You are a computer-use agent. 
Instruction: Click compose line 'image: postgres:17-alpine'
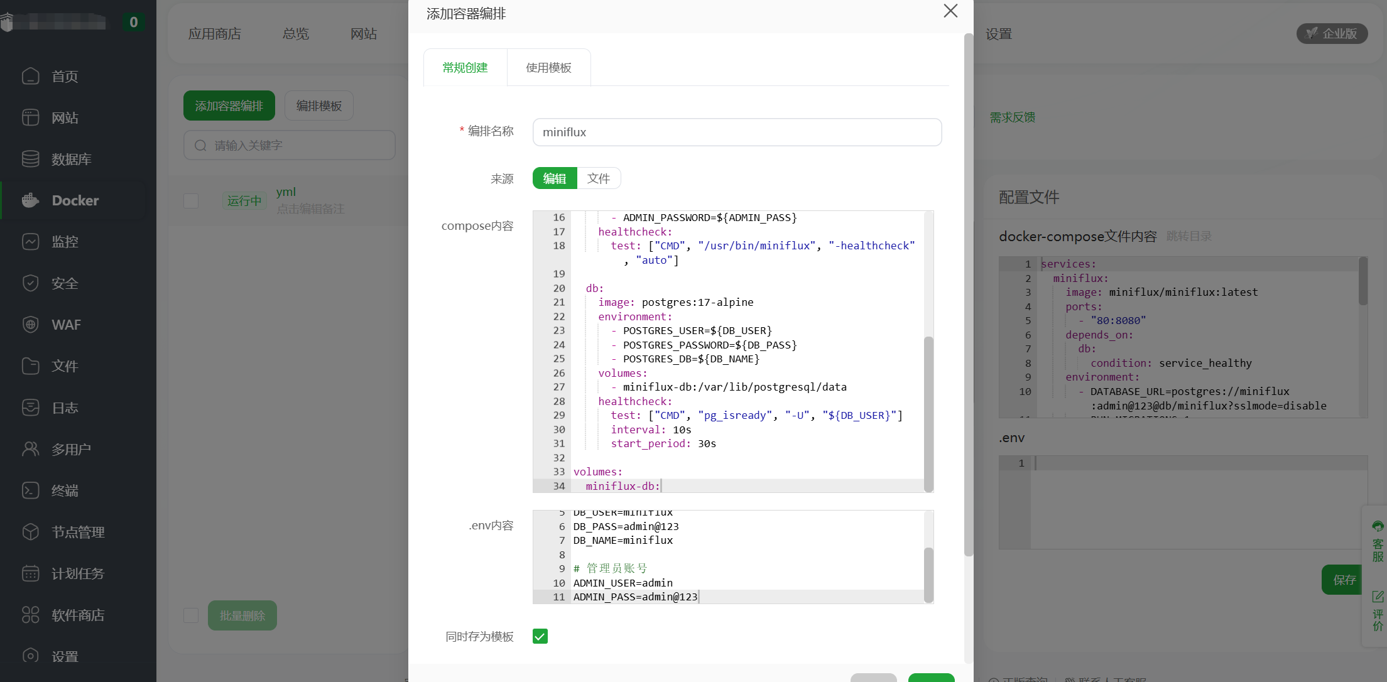click(x=675, y=302)
